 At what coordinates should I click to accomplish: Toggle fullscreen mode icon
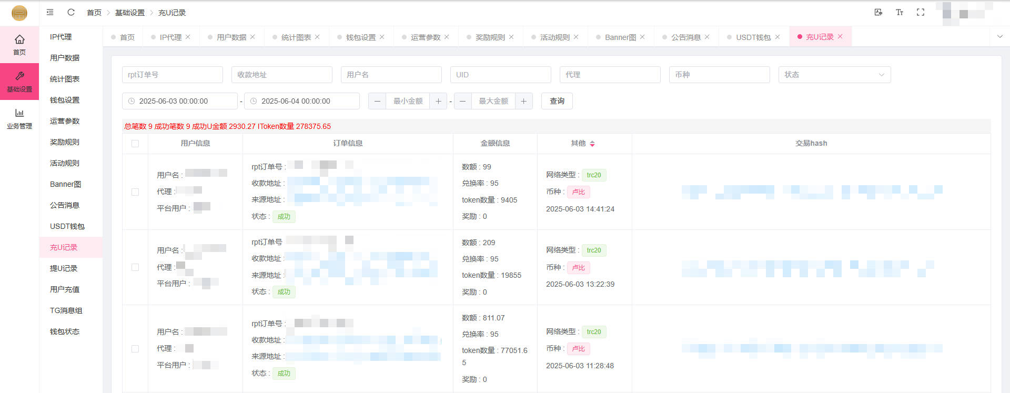(x=921, y=12)
